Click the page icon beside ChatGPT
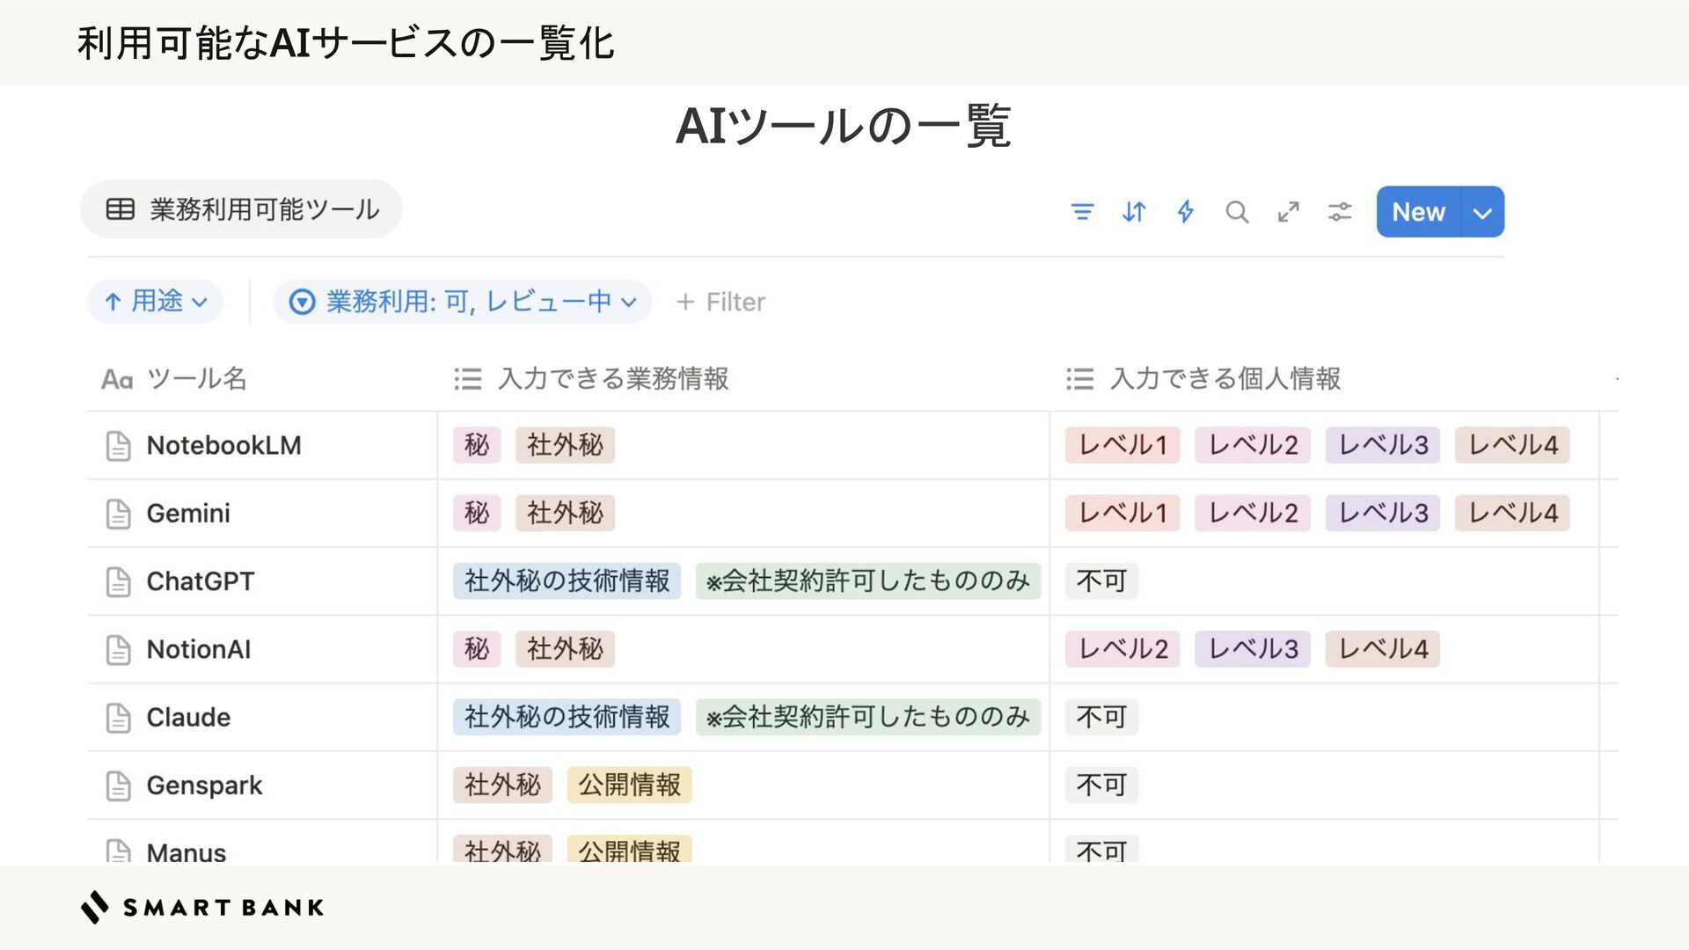Viewport: 1689px width, 950px height. pos(118,581)
